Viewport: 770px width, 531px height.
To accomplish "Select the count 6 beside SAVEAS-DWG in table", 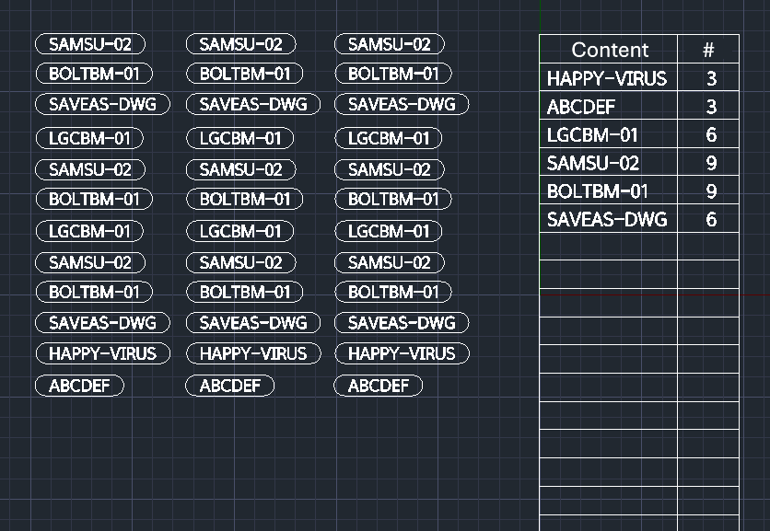I will (x=710, y=220).
